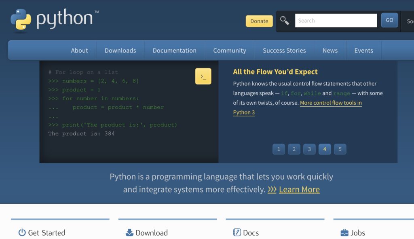Click the 'All the Flow You'd Expect' heading

pos(275,72)
